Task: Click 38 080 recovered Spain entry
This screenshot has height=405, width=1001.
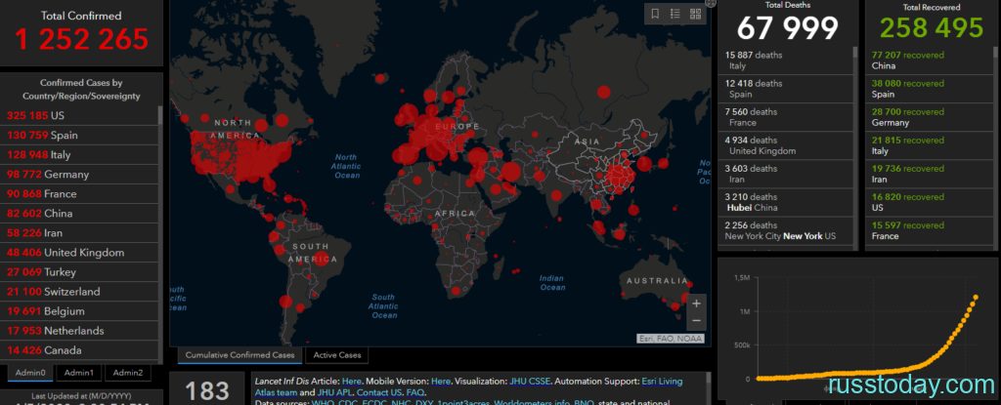Action: (x=929, y=89)
